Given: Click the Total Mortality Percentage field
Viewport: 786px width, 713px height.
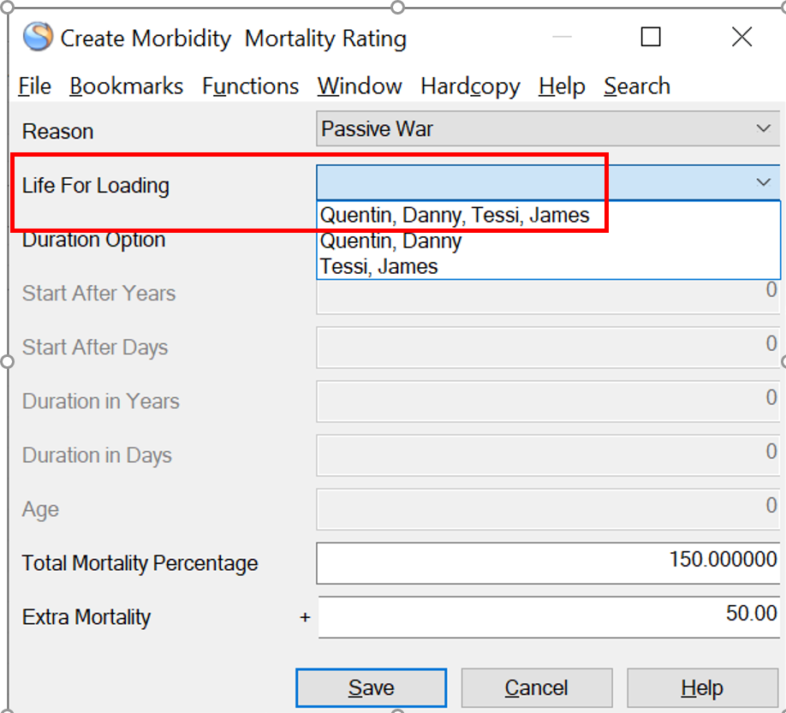Looking at the screenshot, I should coord(548,562).
